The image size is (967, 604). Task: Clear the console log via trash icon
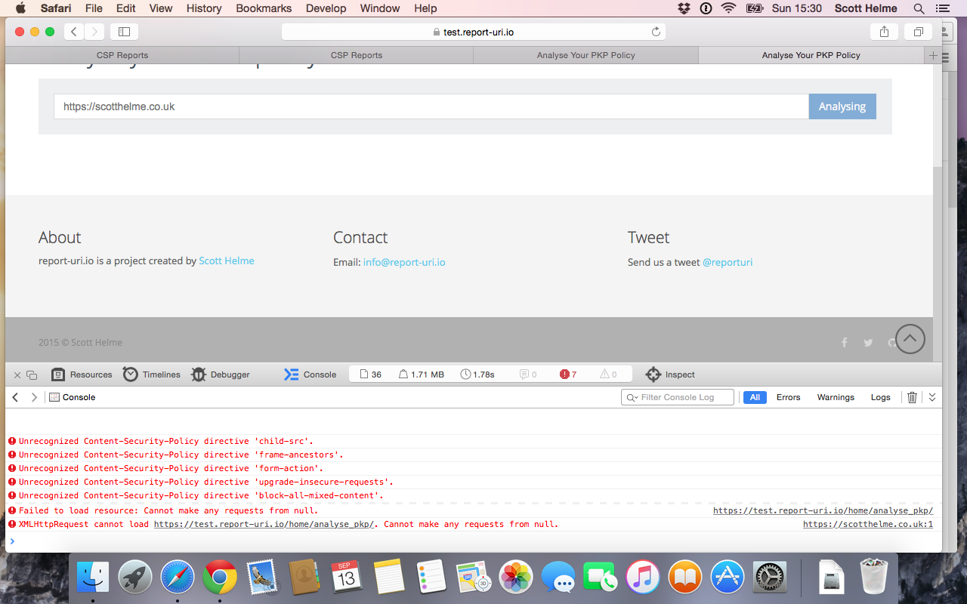click(x=911, y=396)
